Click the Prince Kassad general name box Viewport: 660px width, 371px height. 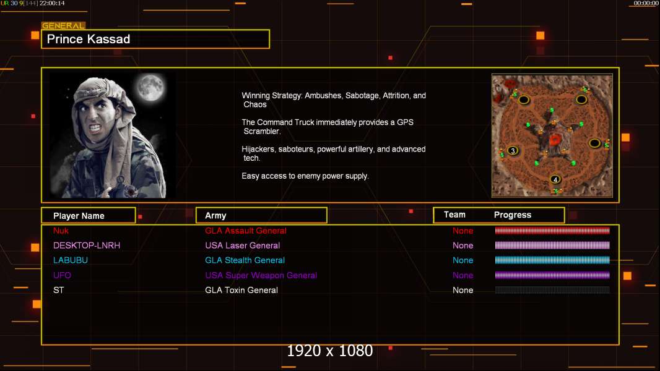155,39
